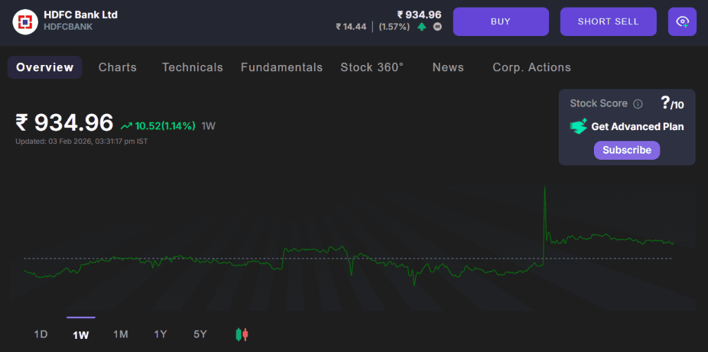This screenshot has width=708, height=352.
Task: Click the green up-arrow price indicator
Action: (x=422, y=27)
